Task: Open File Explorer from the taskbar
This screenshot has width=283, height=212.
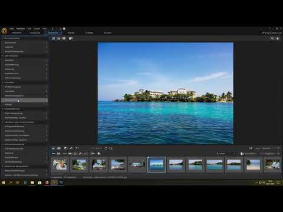Action: (32, 183)
